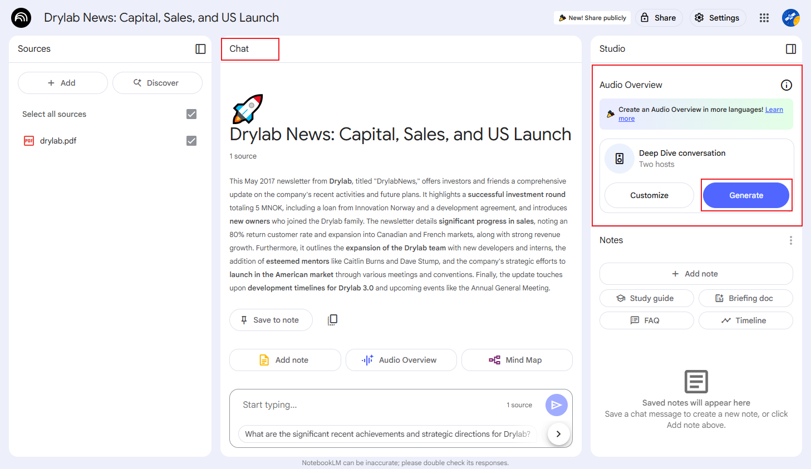811x469 pixels.
Task: Click Add note below the chat summary
Action: point(285,360)
